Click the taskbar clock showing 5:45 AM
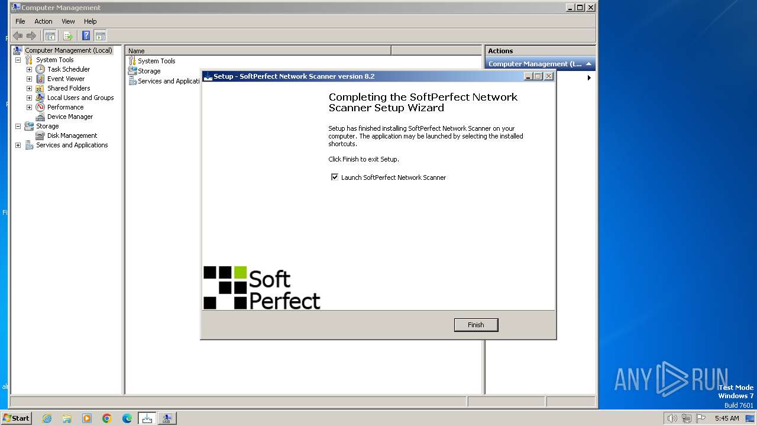This screenshot has height=426, width=757. (x=727, y=418)
